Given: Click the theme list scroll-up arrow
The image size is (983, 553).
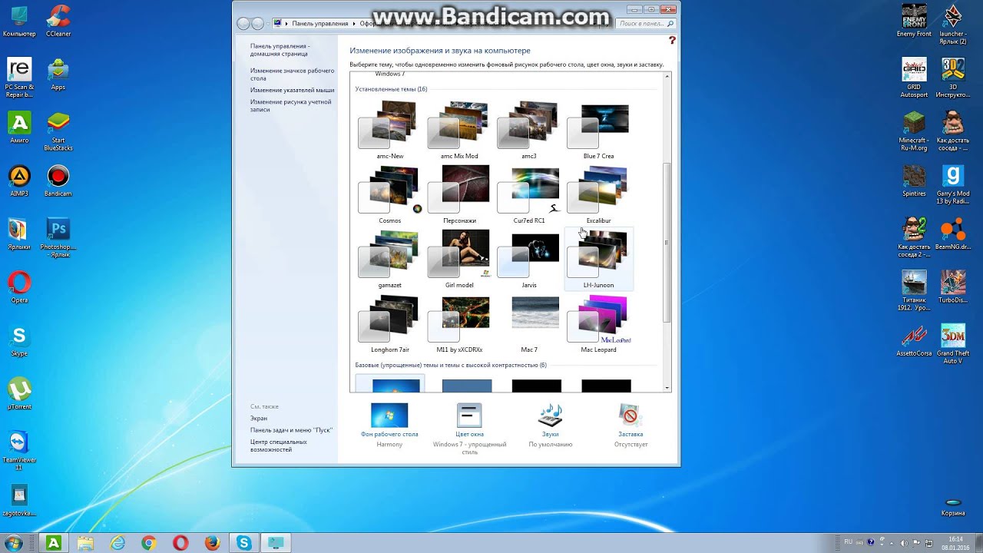Looking at the screenshot, I should click(x=667, y=76).
